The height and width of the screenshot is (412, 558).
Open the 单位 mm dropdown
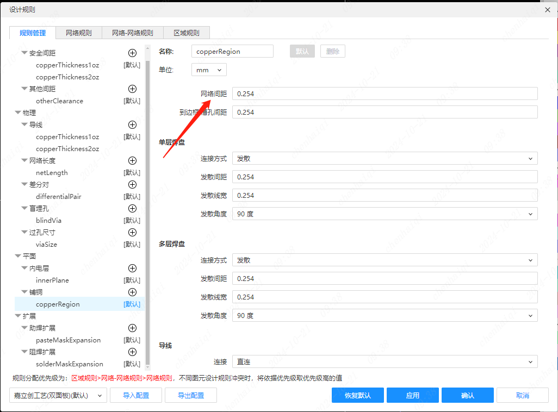pyautogui.click(x=209, y=70)
